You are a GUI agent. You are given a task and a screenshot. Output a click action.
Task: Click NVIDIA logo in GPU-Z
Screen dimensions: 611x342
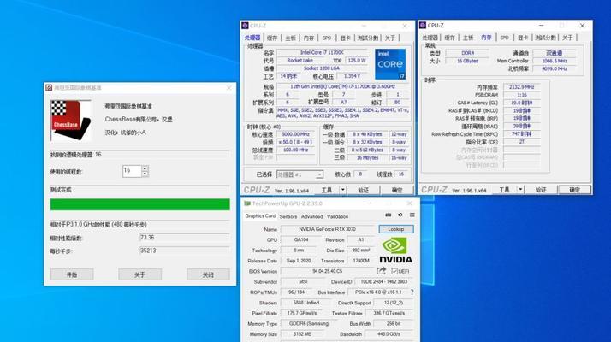click(x=395, y=251)
